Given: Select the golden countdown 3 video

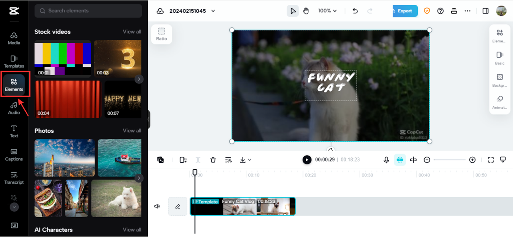Looking at the screenshot, I should coord(118,58).
